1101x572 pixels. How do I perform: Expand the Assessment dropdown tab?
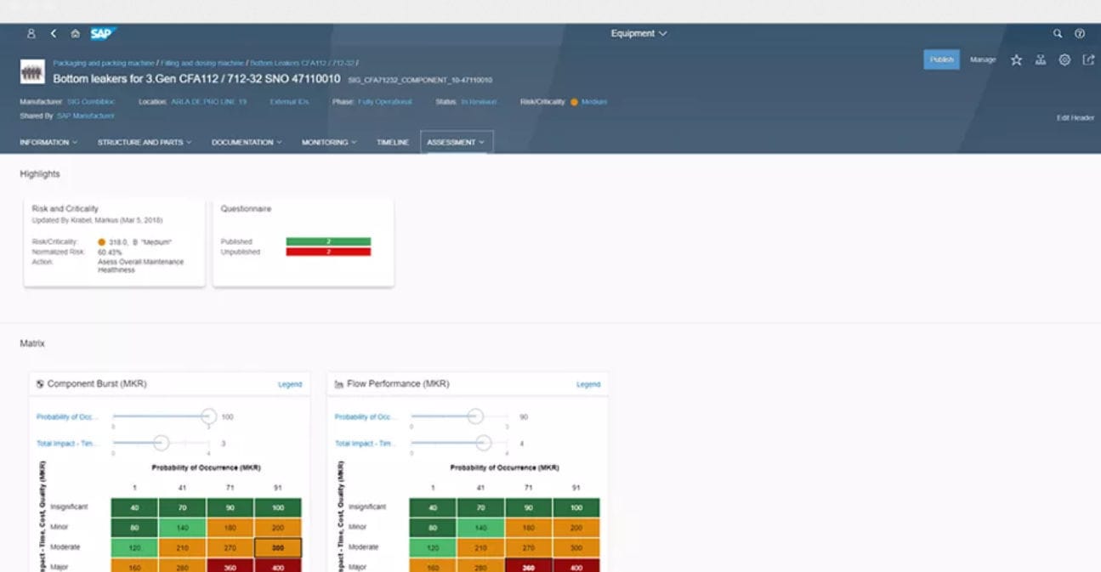457,142
